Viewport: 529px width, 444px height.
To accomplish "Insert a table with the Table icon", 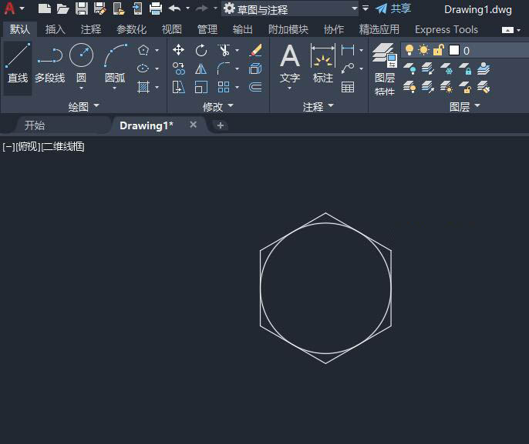I will pyautogui.click(x=348, y=87).
